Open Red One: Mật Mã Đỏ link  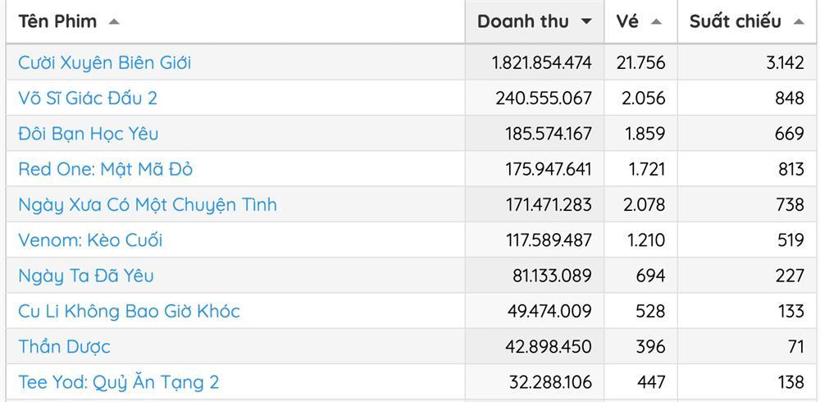[x=105, y=169]
